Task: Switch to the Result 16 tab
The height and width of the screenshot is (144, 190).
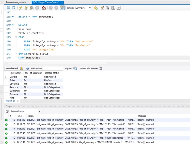Action: tap(10, 101)
